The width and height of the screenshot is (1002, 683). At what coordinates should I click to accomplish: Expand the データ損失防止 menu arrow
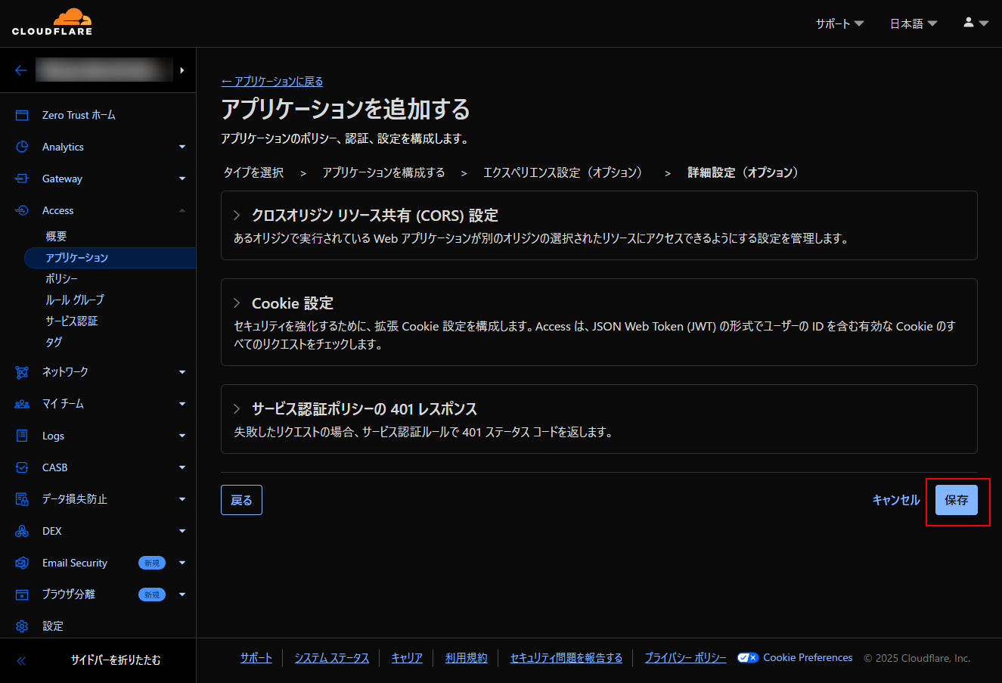pyautogui.click(x=182, y=499)
